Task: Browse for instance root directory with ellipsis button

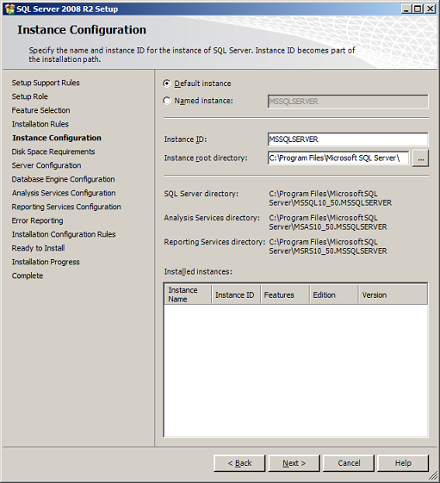Action: click(x=420, y=158)
